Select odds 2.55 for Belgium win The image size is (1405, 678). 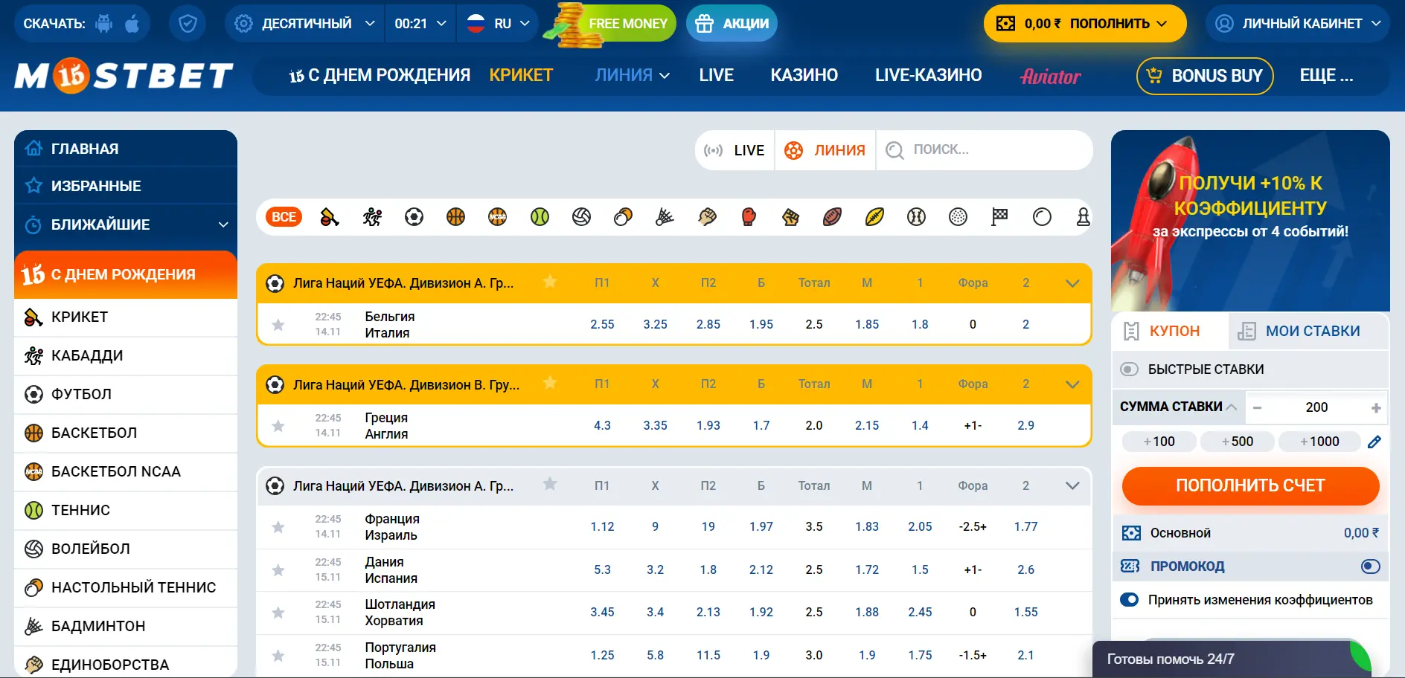[602, 325]
